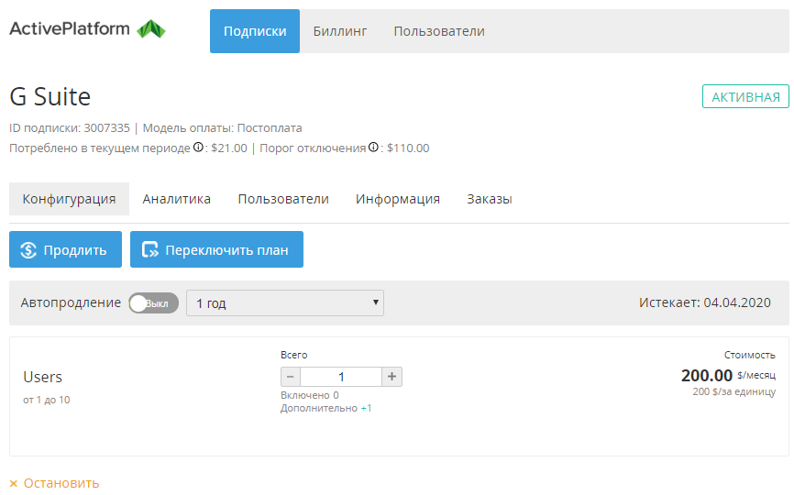The height and width of the screenshot is (495, 794).
Task: Open the '1 год' renewal period dropdown
Action: coord(284,303)
